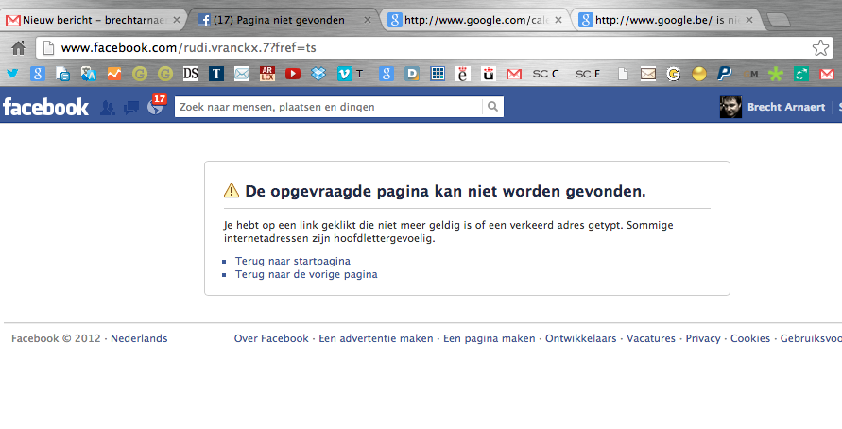Click Terug naar startpagina link
Image resolution: width=842 pixels, height=429 pixels.
293,261
